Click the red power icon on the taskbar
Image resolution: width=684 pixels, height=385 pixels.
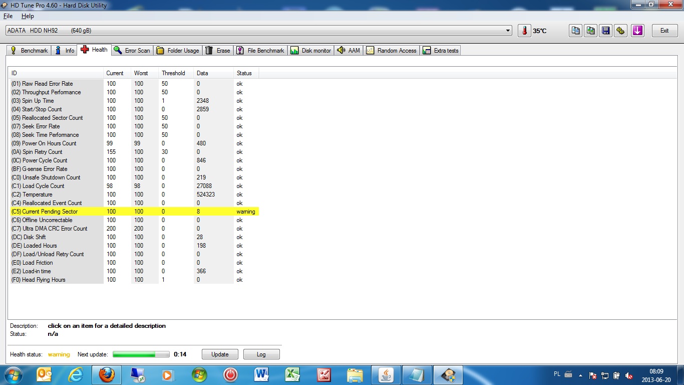230,374
